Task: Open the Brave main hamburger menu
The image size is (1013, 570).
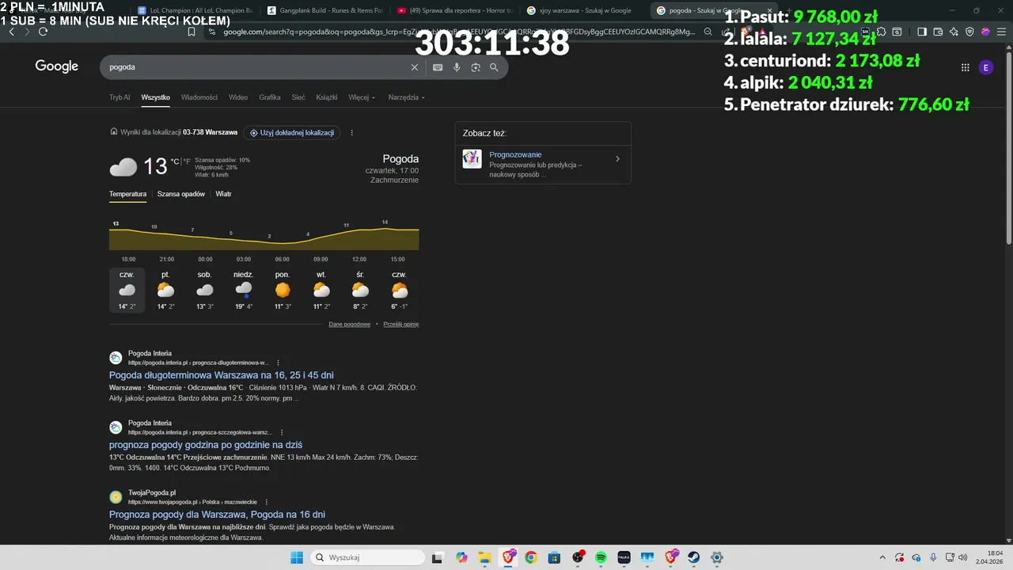Action: point(1000,32)
